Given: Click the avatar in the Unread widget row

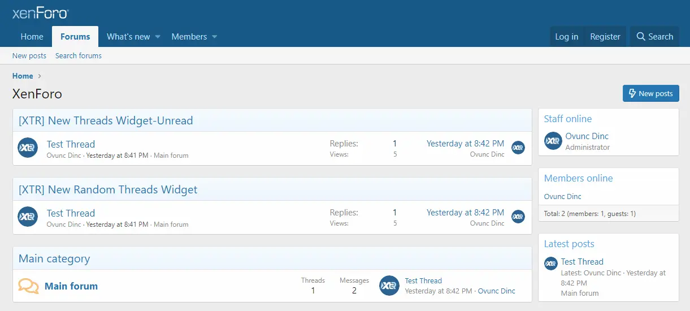Looking at the screenshot, I should [x=28, y=148].
